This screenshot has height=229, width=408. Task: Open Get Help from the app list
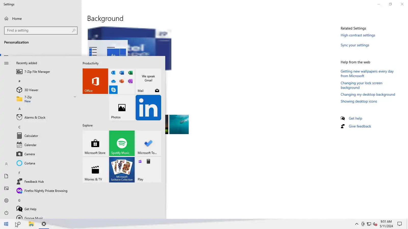coord(46,209)
